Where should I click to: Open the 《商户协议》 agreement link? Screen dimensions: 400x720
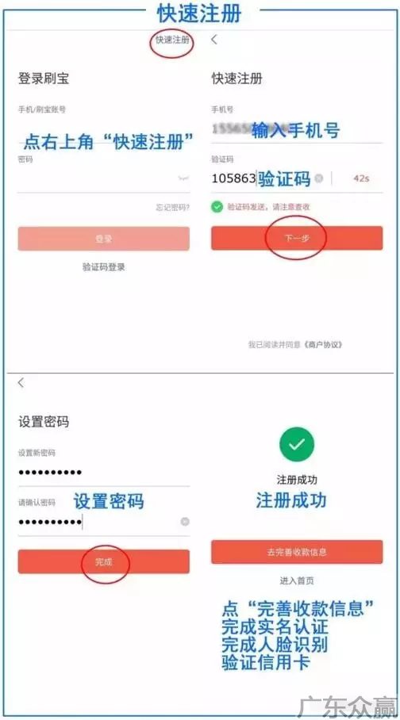pos(323,344)
